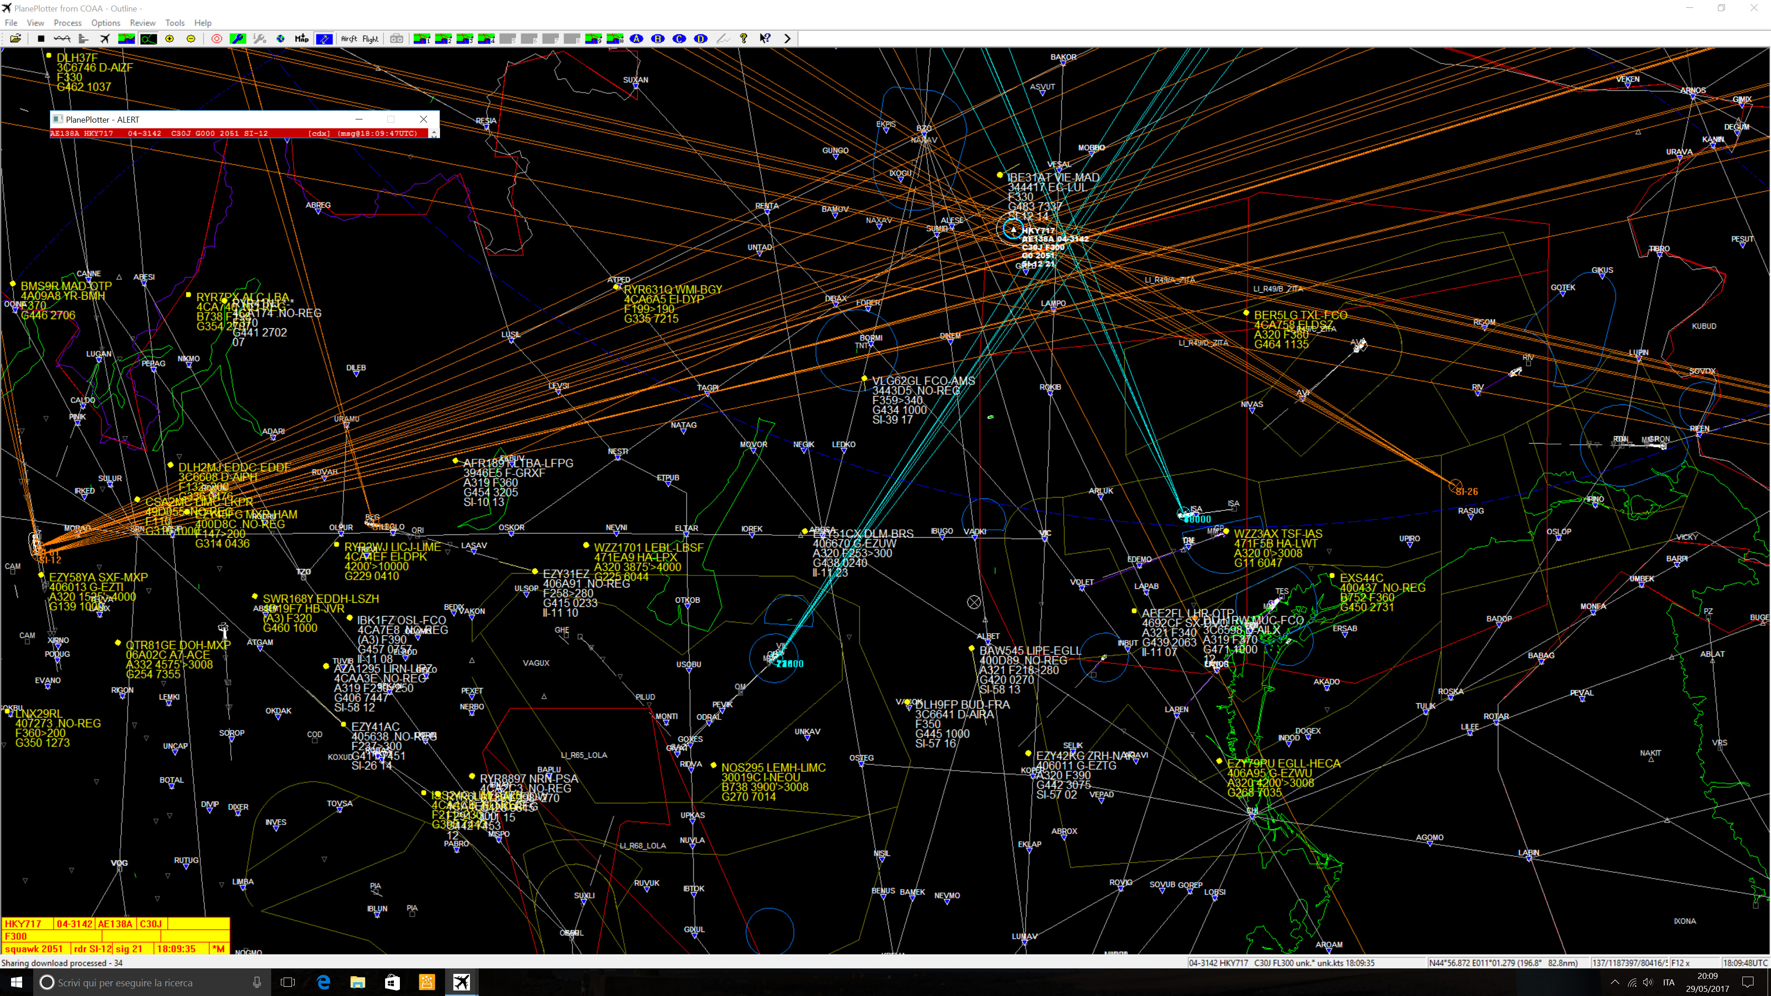This screenshot has width=1771, height=996.
Task: Open the Help menu
Action: (203, 23)
